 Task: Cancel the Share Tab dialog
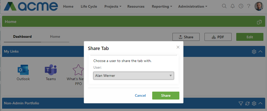pos(140,96)
